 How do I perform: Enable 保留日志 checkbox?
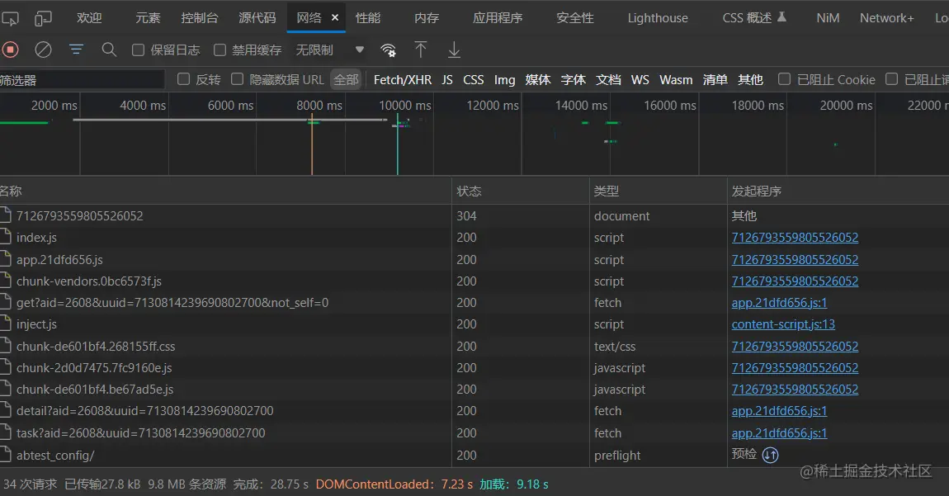point(138,50)
